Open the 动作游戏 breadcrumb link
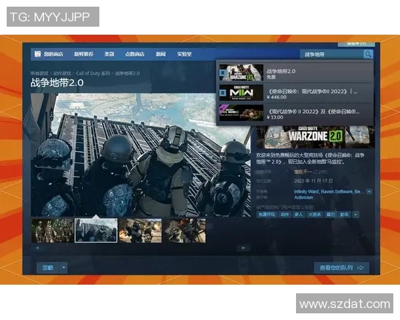The width and height of the screenshot is (400, 320). [62, 73]
